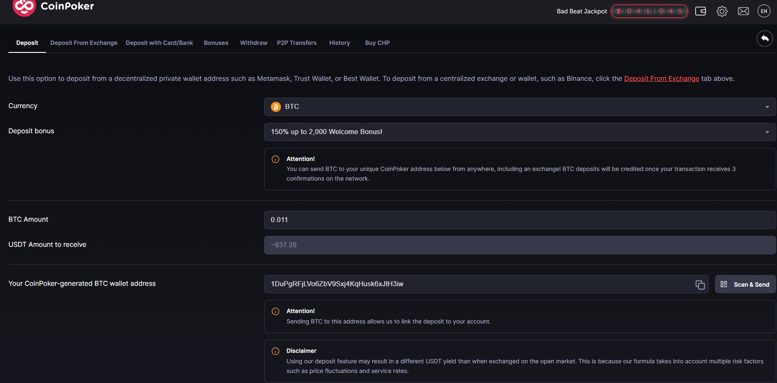Click the CoinPoker logo

coord(53,7)
